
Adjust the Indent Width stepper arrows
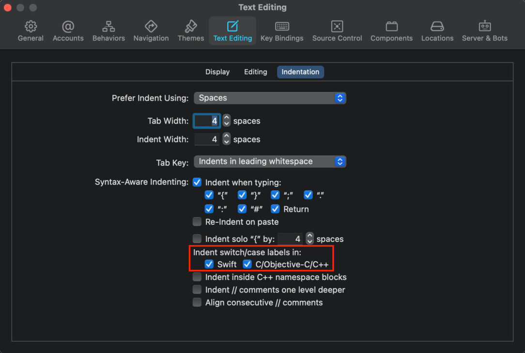(227, 139)
